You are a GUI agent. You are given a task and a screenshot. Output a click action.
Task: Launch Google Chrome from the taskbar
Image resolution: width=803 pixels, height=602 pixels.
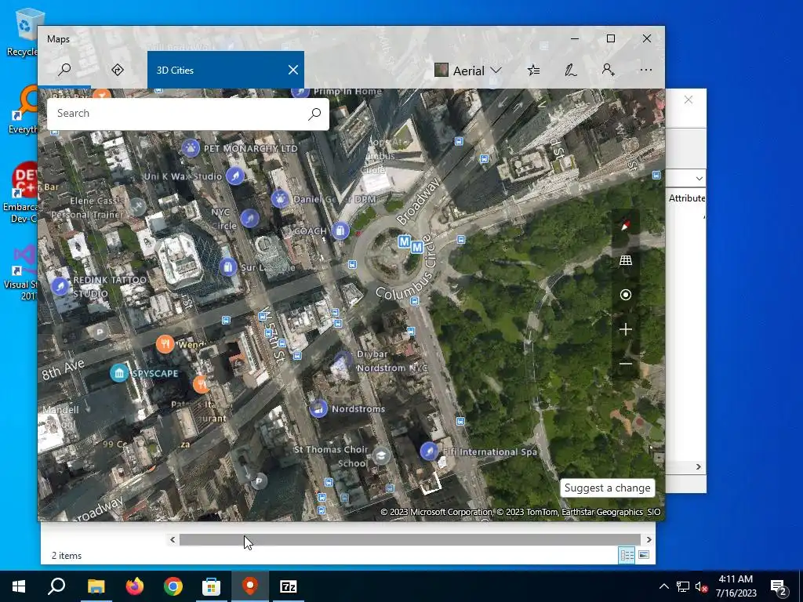[x=173, y=586]
